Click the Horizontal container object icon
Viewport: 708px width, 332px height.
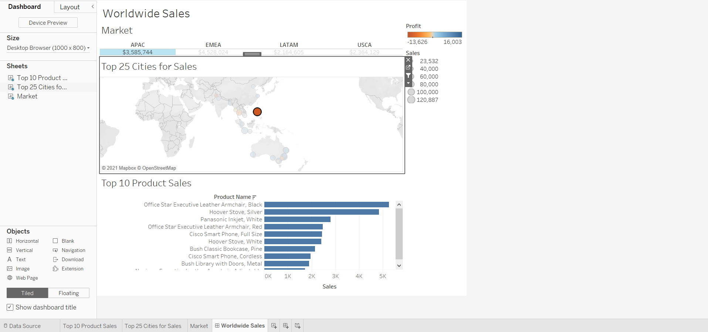[10, 241]
